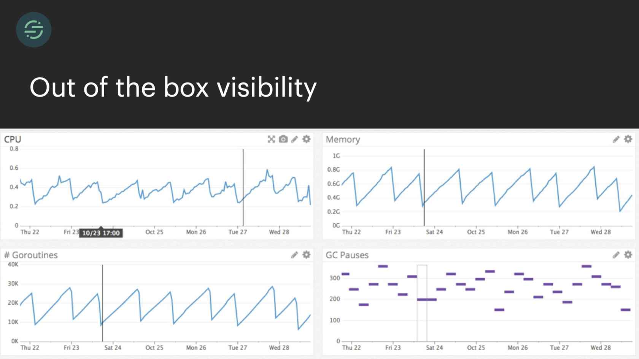Open GC Pauses settings gear
The width and height of the screenshot is (639, 359).
click(628, 255)
